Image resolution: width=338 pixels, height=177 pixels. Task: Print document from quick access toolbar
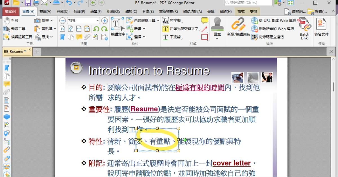(36, 3)
